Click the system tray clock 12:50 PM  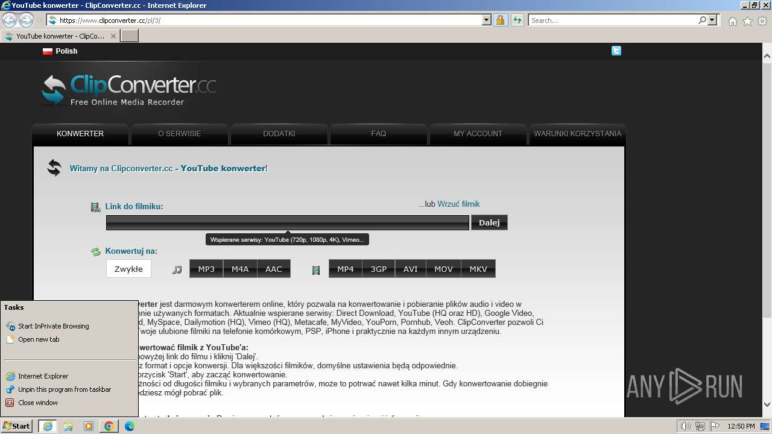click(741, 426)
